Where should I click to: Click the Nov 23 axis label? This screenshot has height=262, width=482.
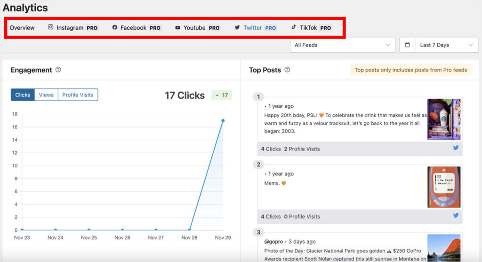(x=22, y=238)
